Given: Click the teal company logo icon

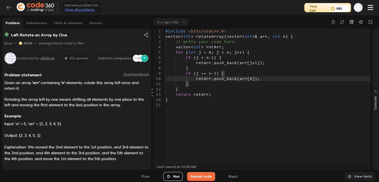Looking at the screenshot, I should pyautogui.click(x=145, y=58).
